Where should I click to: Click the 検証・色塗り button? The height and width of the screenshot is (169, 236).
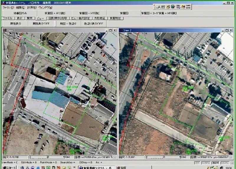click(68, 24)
